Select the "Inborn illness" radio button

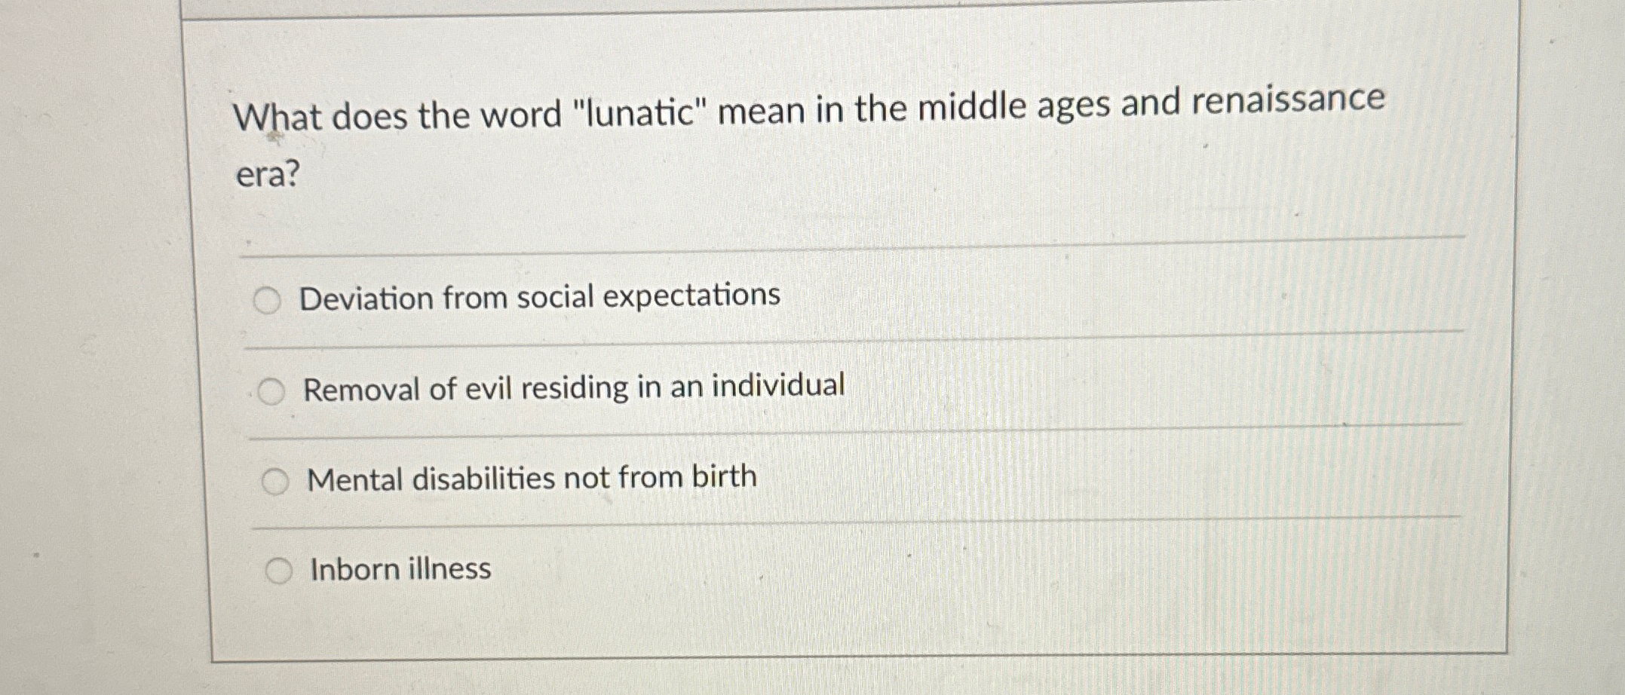click(281, 570)
